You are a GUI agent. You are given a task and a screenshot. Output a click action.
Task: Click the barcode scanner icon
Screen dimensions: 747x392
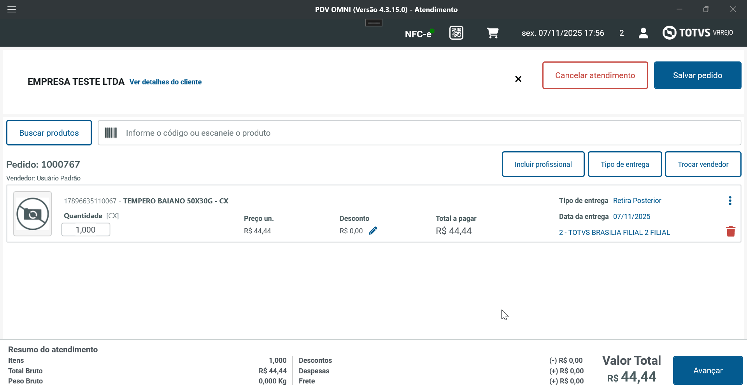pos(111,133)
